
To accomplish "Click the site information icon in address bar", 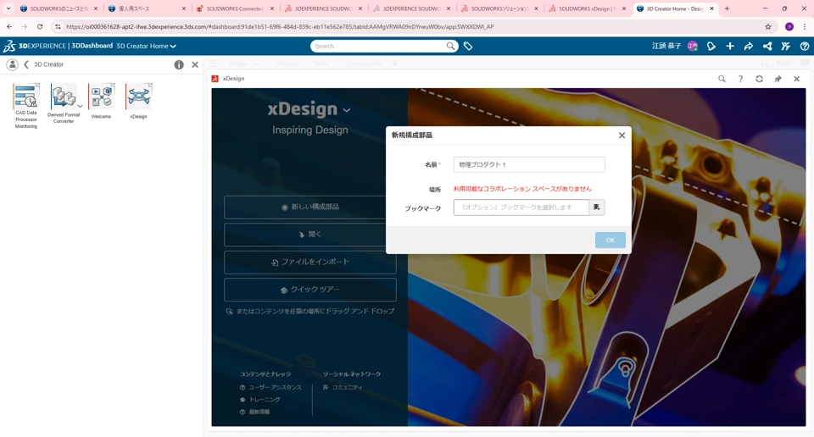I will point(58,26).
